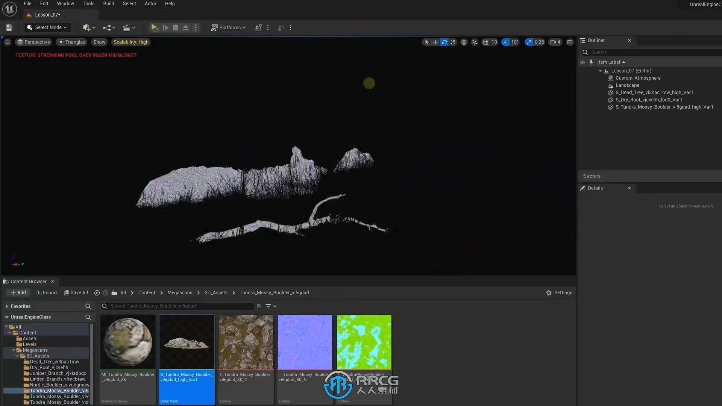
Task: Click the Add button in Content Browser
Action: (18, 293)
